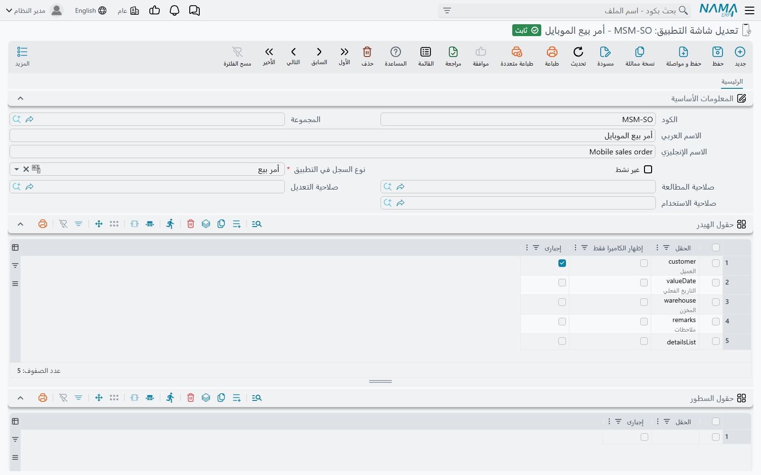Open الحقل column menu in header grid
Viewport: 761px width, 475px height.
[657, 248]
